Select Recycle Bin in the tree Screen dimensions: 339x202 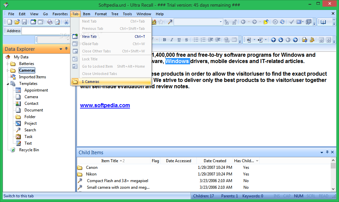29,150
